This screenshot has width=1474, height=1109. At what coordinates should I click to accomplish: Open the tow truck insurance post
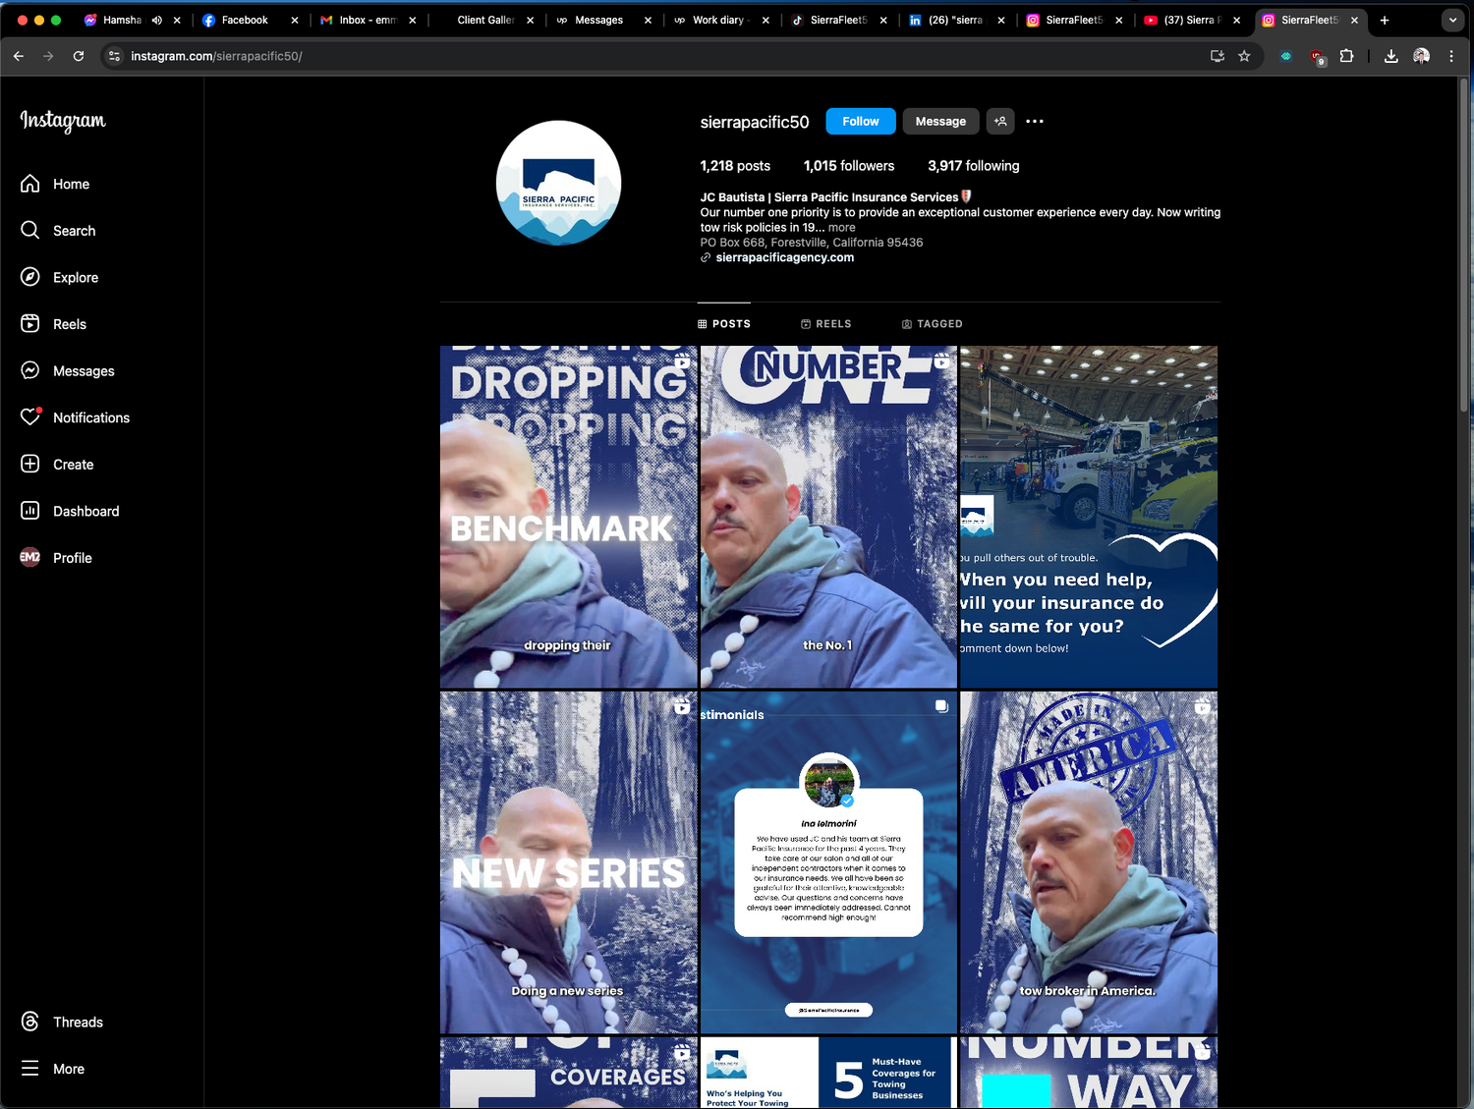click(1089, 517)
